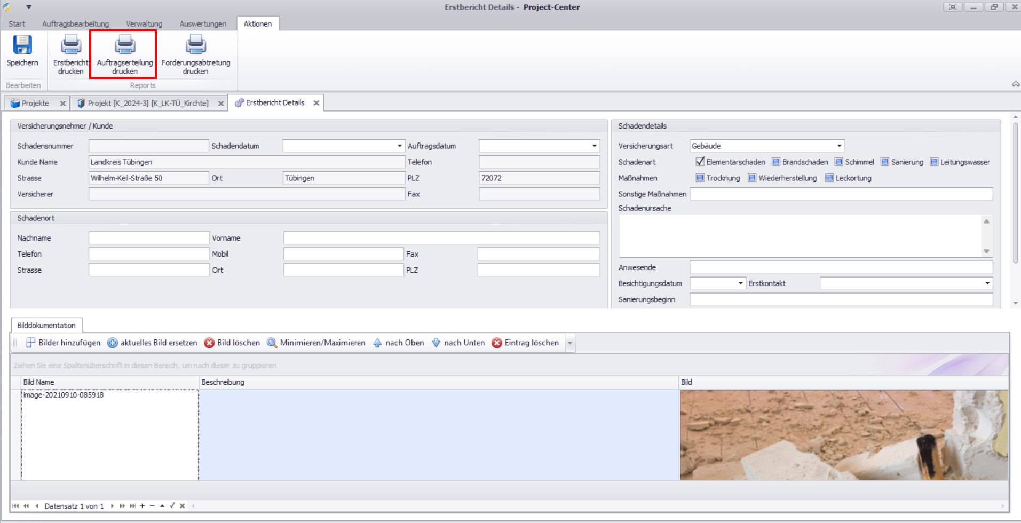Replace current image via aktuelles Bild ersetzen

[x=153, y=343]
